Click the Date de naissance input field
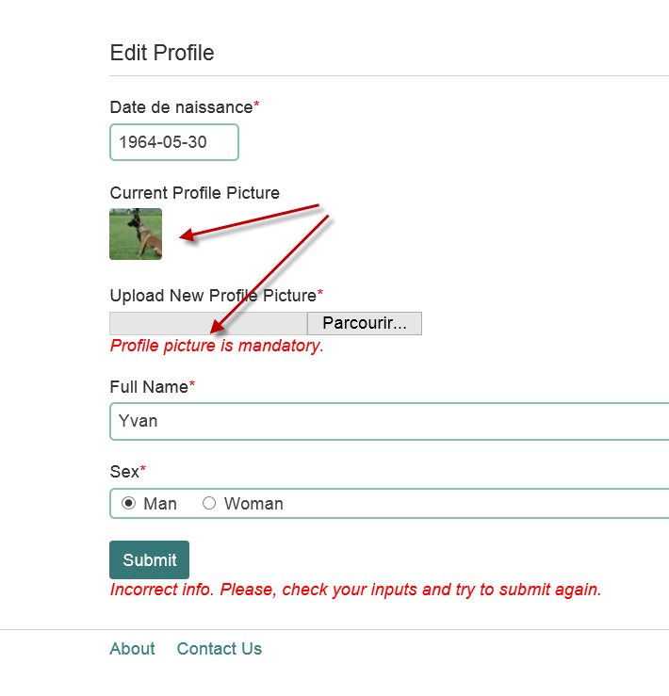 click(174, 142)
